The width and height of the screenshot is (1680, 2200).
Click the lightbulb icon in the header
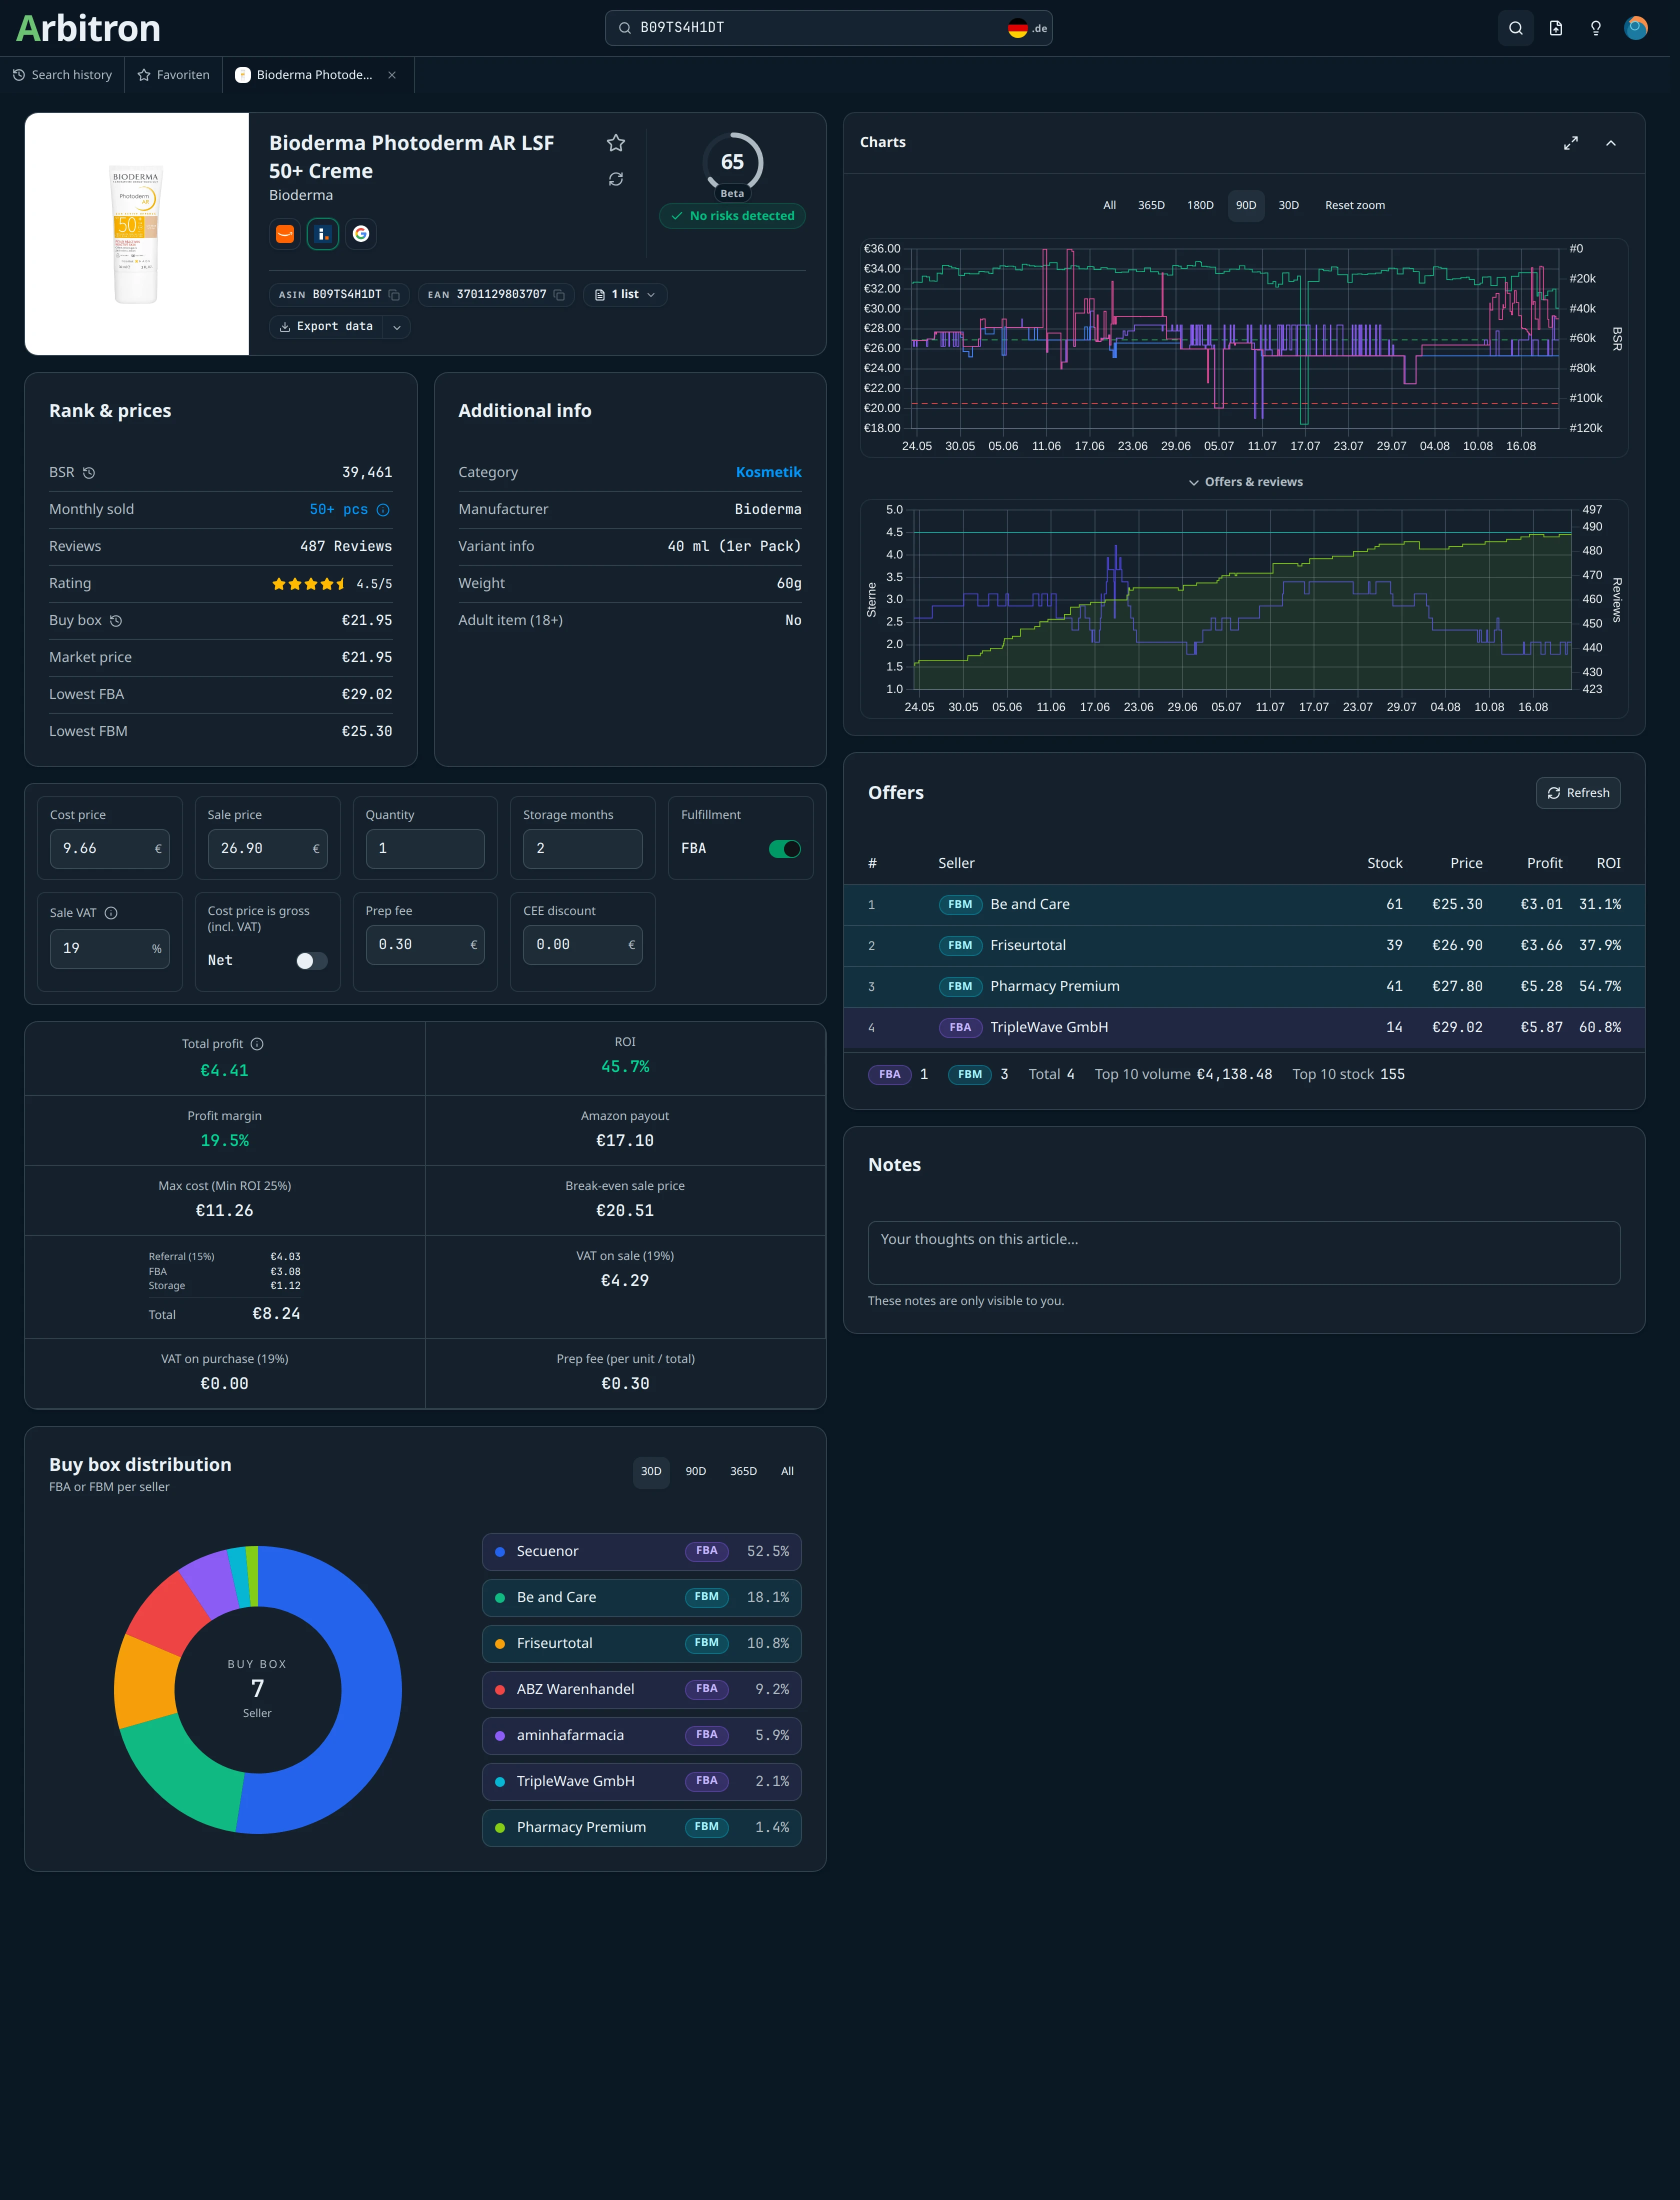click(1595, 28)
